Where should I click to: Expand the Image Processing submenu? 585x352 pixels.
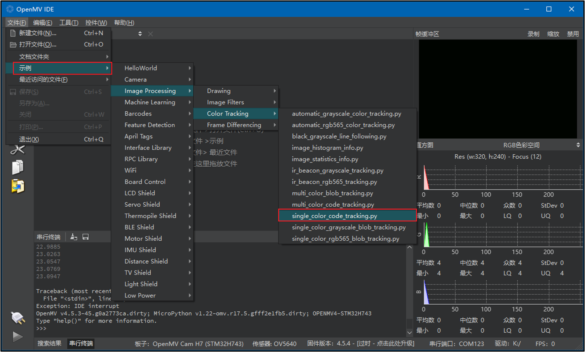[152, 91]
